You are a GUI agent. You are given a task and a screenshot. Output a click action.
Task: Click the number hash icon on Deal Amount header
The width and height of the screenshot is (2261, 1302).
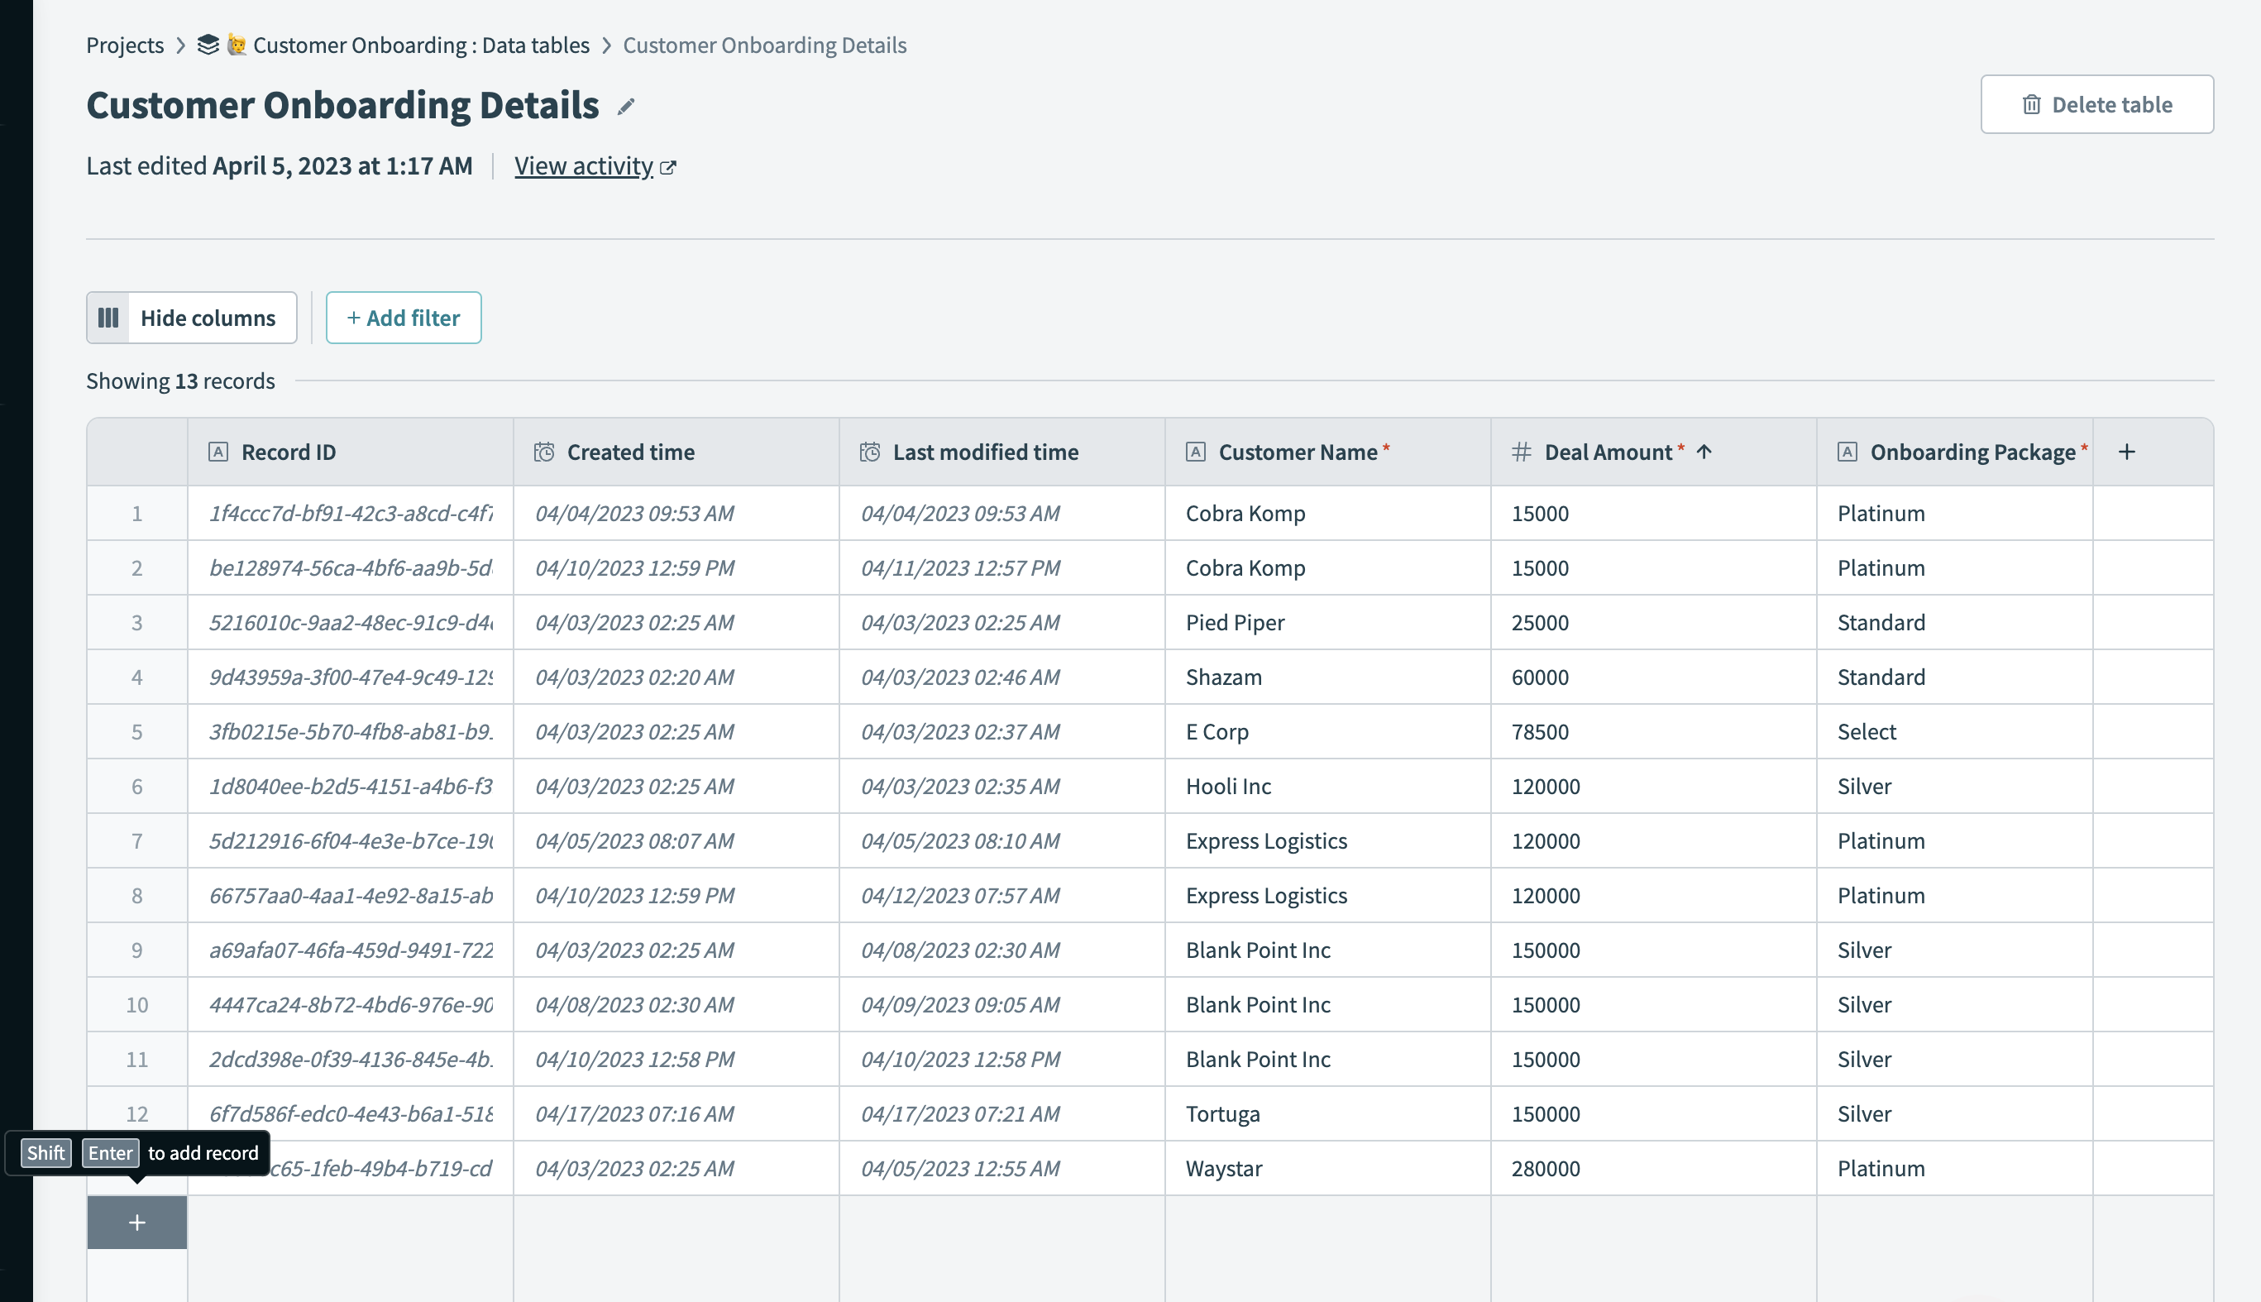1521,452
